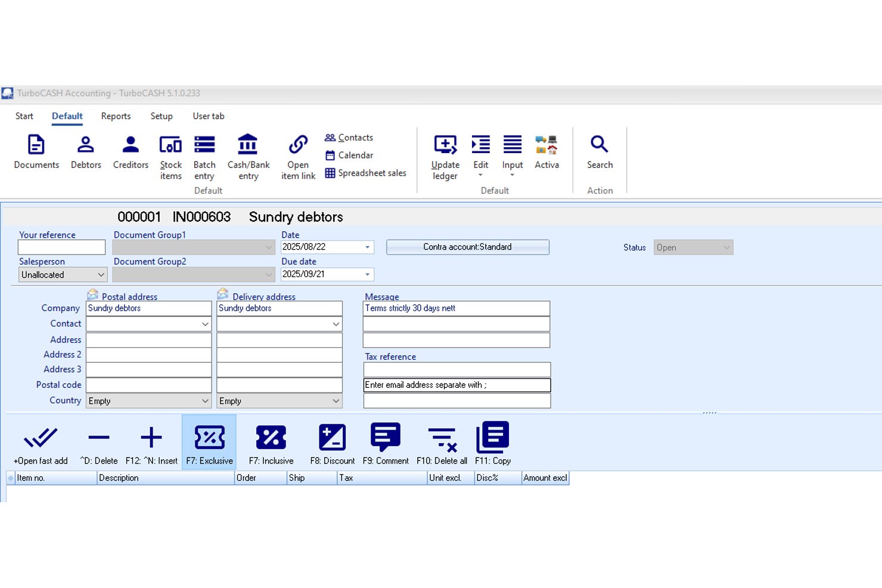Run Update ledger
The image size is (882, 588).
click(445, 157)
